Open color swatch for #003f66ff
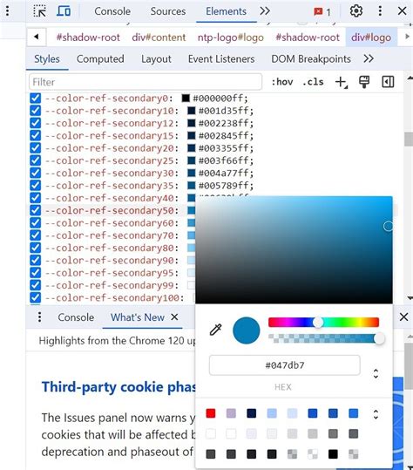Viewport: 413px width, 470px height. (x=192, y=160)
